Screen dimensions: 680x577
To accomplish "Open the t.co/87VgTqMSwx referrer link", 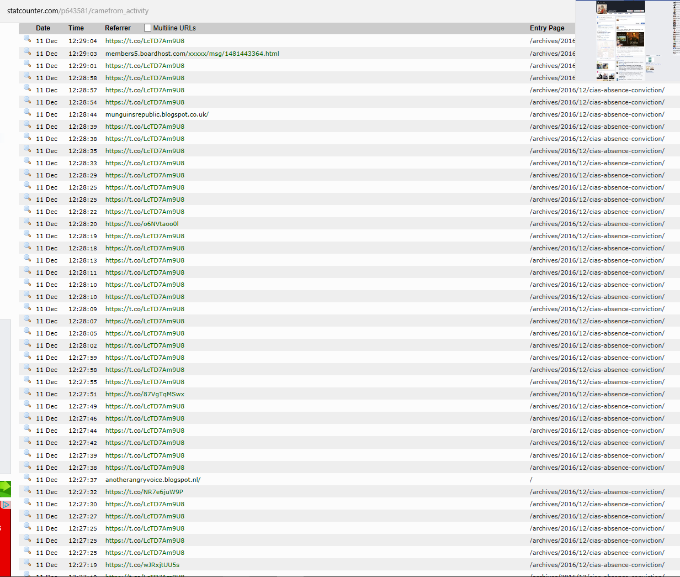I will click(145, 394).
